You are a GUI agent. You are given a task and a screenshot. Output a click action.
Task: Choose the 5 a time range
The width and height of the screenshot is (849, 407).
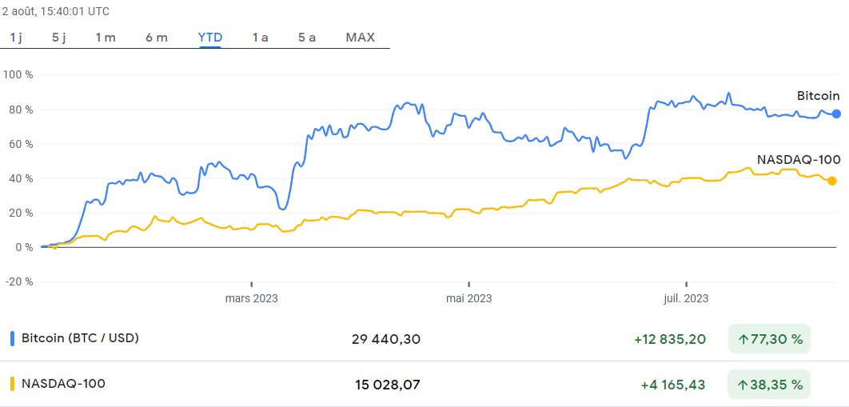point(307,37)
